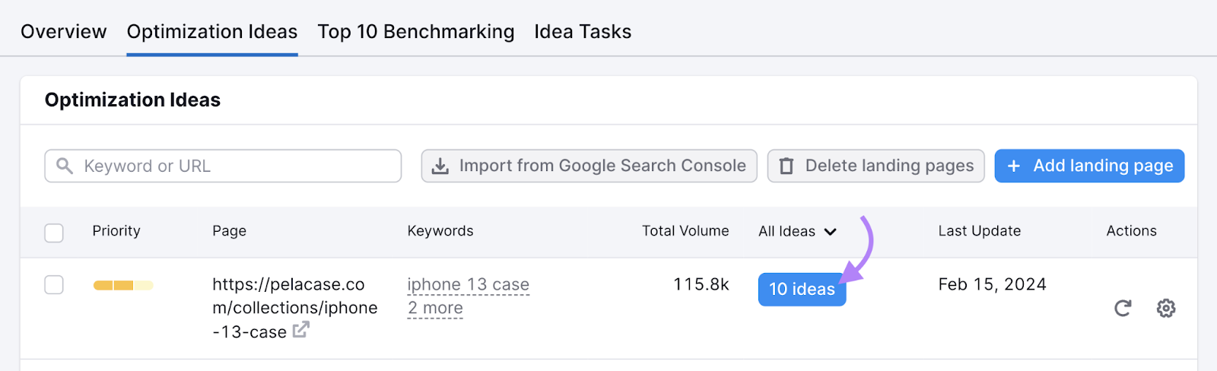Image resolution: width=1217 pixels, height=371 pixels.
Task: Open the Top 10 Benchmarking tab
Action: click(416, 32)
